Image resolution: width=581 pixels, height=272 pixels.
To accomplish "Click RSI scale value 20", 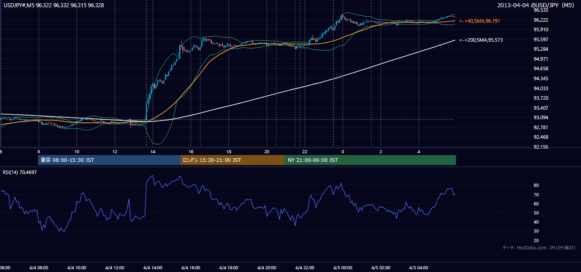I will tap(536, 240).
